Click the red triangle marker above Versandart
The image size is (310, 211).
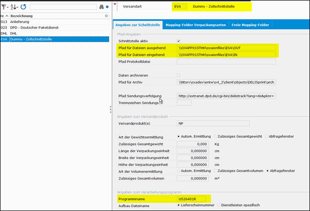click(x=115, y=3)
